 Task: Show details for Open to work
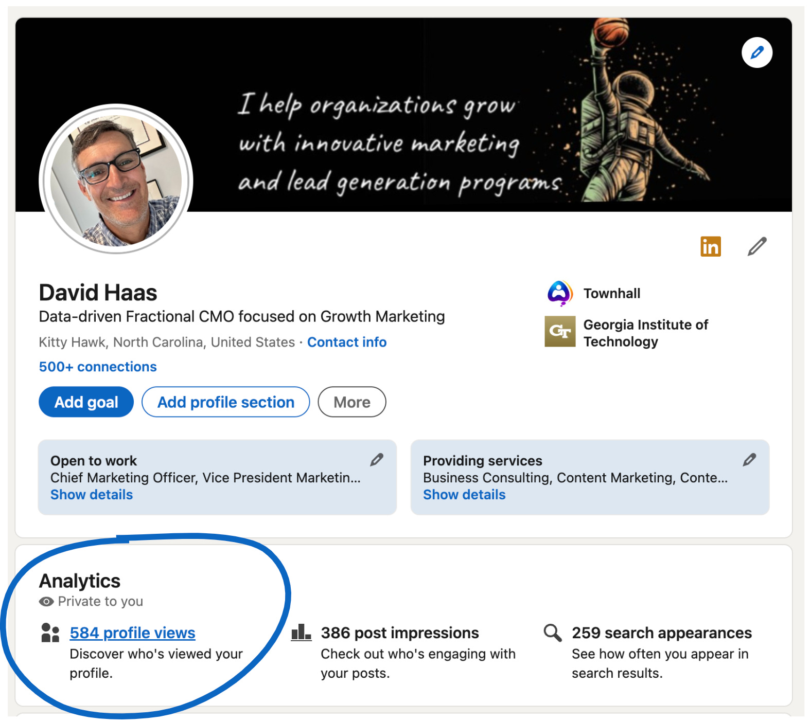tap(92, 495)
